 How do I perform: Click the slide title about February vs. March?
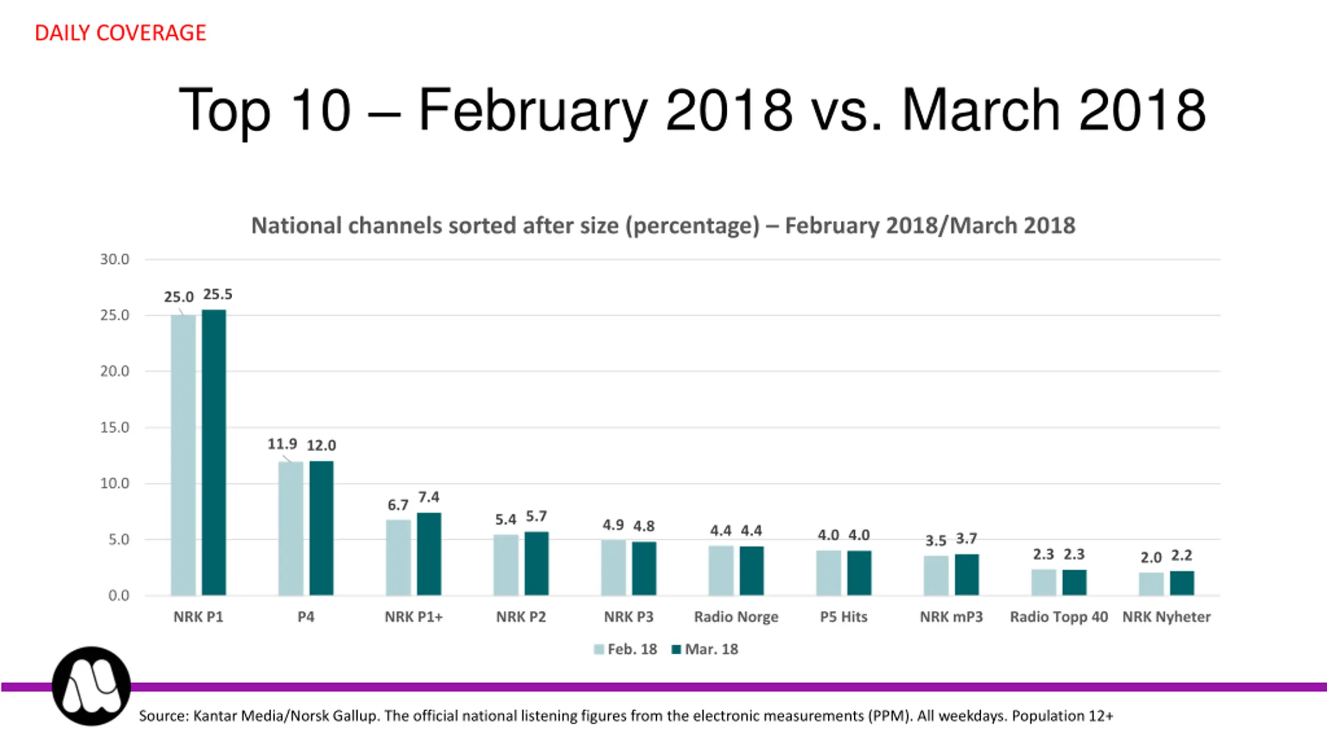coord(692,110)
